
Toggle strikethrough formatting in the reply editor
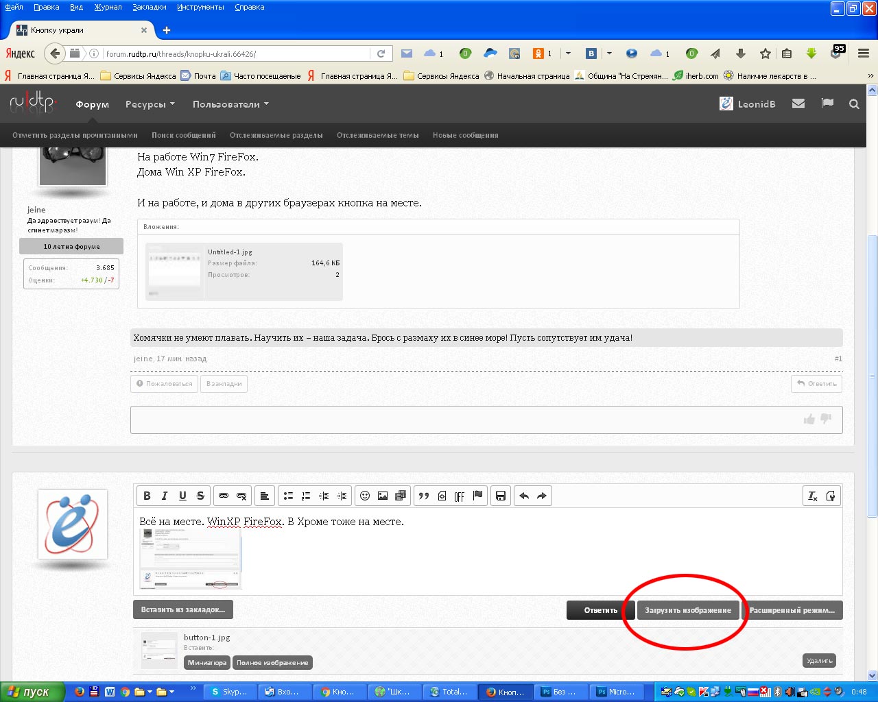pyautogui.click(x=200, y=496)
